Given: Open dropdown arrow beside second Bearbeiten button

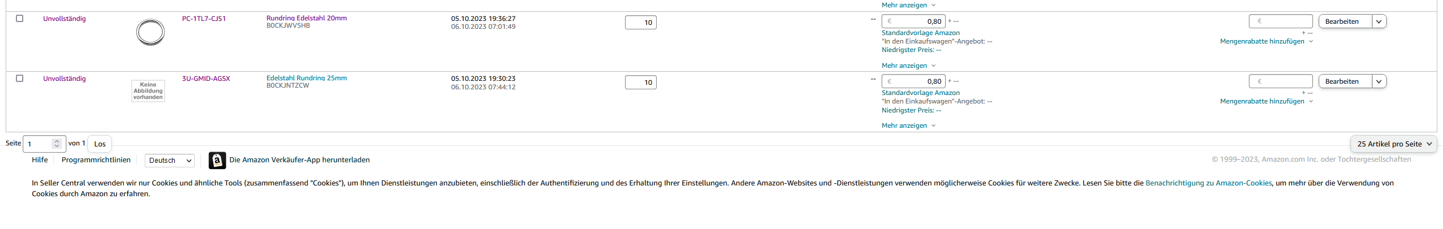Looking at the screenshot, I should 1379,81.
